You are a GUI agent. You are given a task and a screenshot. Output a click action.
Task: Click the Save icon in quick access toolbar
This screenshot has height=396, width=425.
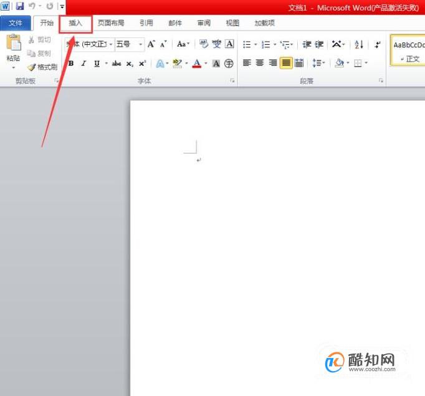(x=20, y=6)
